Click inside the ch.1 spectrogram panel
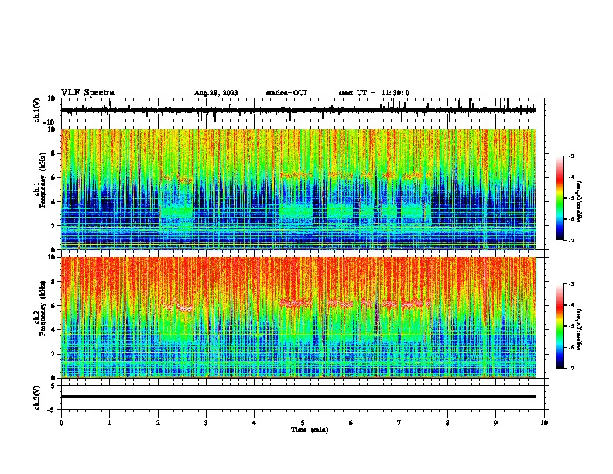Viewport: 613px width, 474px height. tap(299, 189)
